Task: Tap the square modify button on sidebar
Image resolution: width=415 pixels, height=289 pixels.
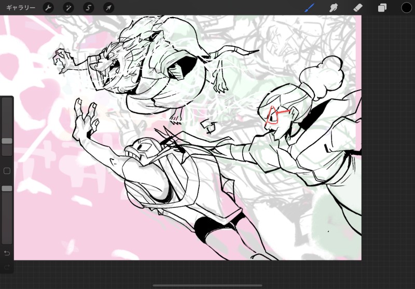Action: (x=7, y=170)
